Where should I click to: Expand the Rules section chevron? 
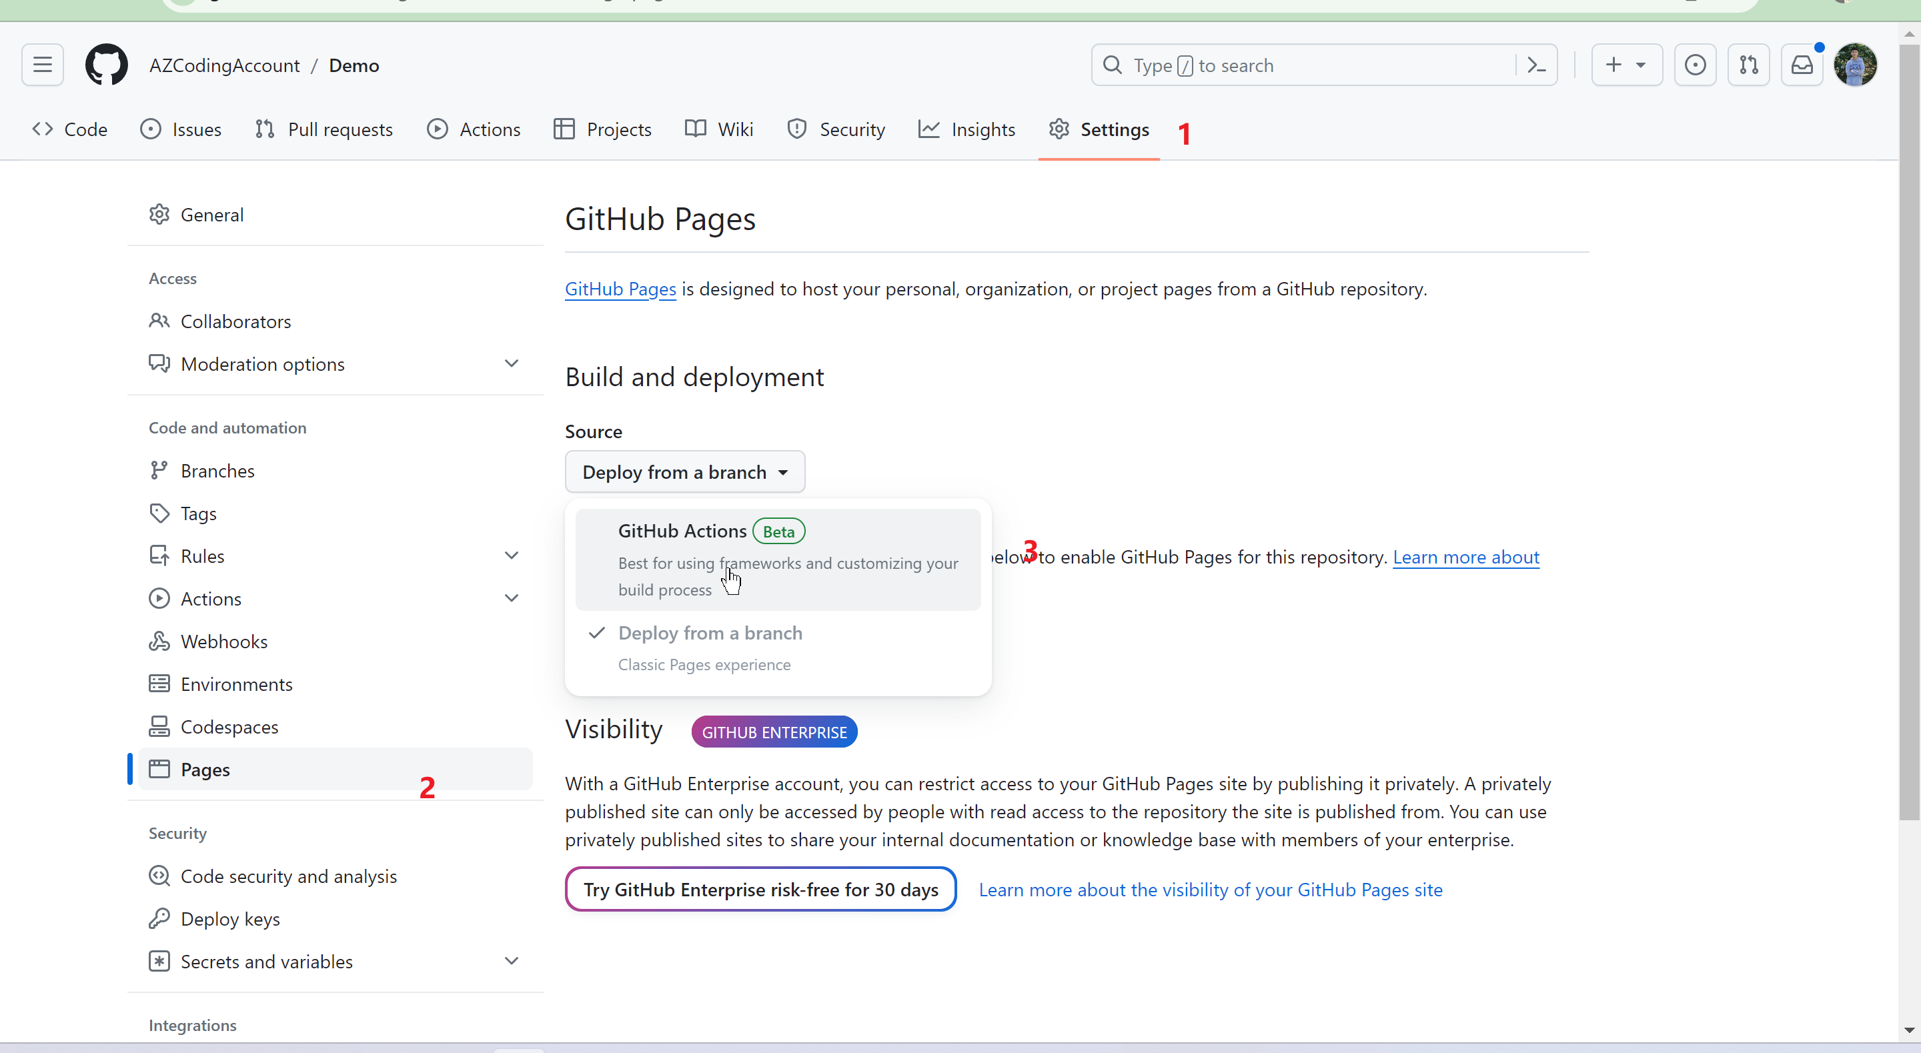tap(512, 556)
